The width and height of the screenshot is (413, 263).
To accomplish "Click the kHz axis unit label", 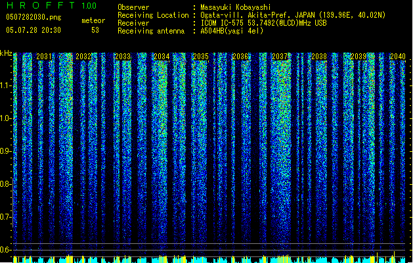I will (x=6, y=53).
